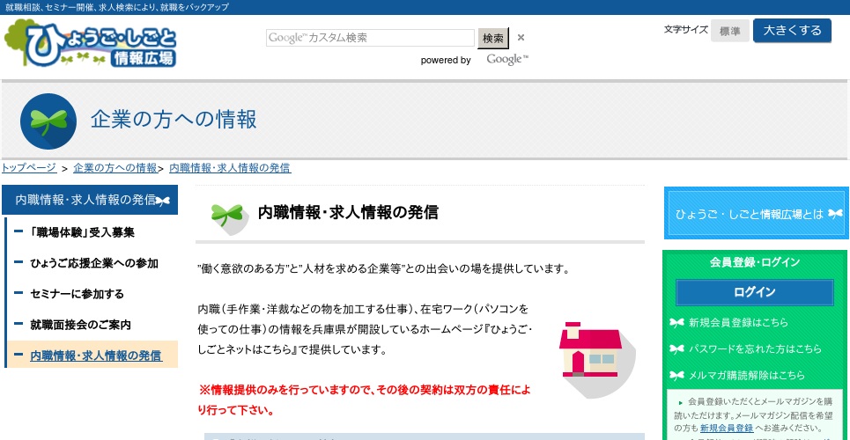Open the ひょうご・しごと情報広場とは banner

[755, 214]
